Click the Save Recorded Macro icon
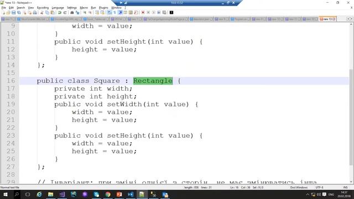This screenshot has height=199, width=354. point(164,13)
